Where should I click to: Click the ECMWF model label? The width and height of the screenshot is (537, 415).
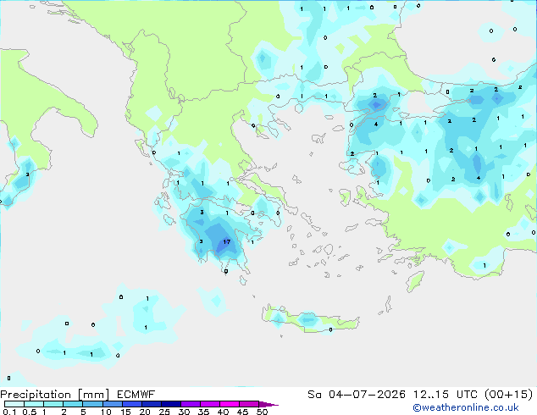pos(136,395)
